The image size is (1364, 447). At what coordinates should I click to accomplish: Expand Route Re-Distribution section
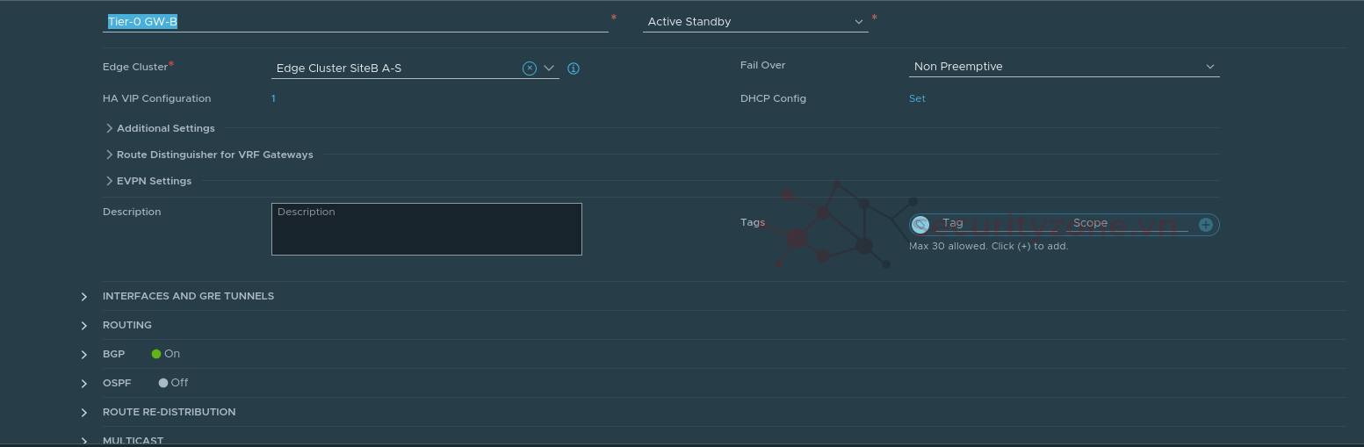pos(169,412)
